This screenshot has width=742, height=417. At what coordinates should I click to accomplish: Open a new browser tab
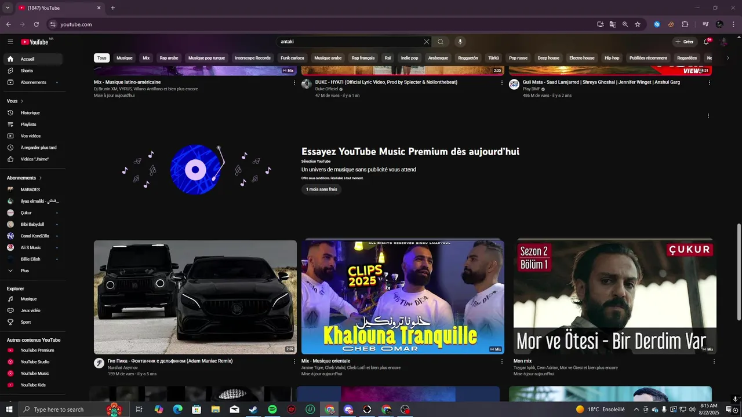point(112,8)
